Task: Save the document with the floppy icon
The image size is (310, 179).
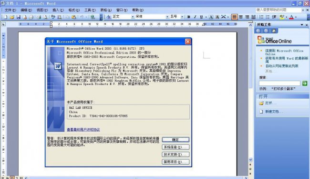Action: pyautogui.click(x=19, y=17)
